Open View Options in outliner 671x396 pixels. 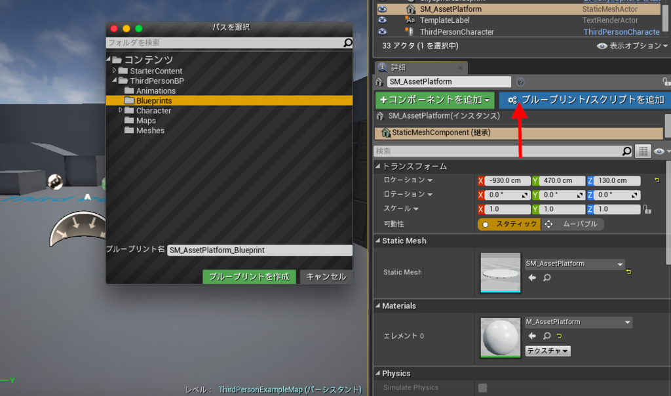pyautogui.click(x=632, y=46)
